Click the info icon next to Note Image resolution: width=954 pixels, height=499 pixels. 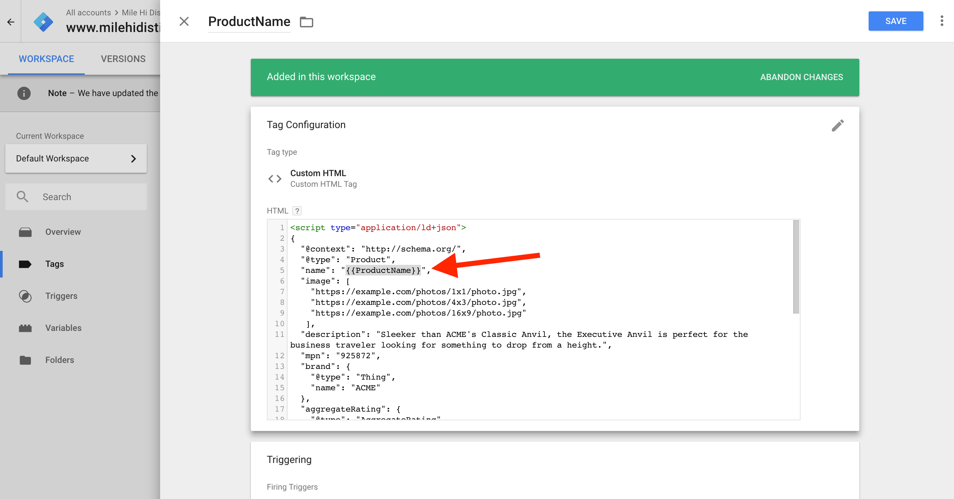[x=24, y=93]
